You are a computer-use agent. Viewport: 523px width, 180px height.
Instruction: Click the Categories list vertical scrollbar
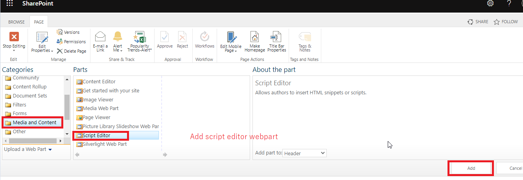click(x=67, y=107)
